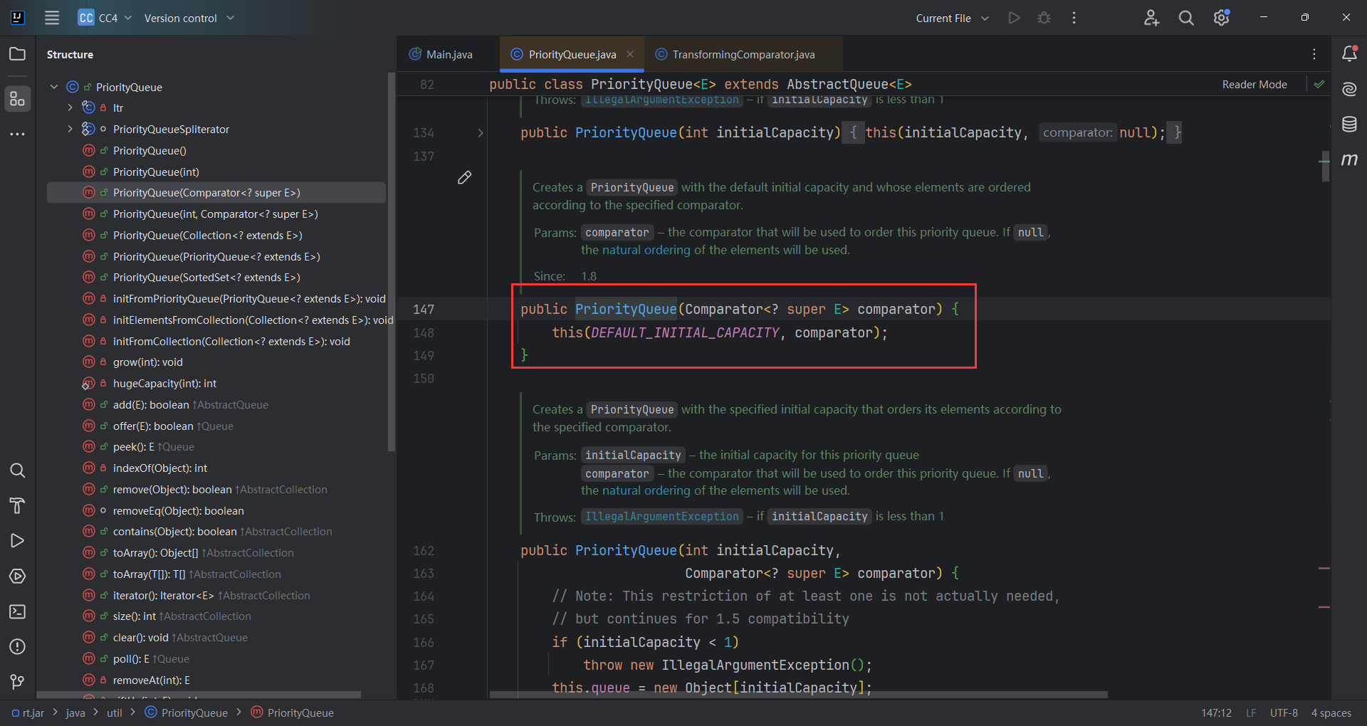
Task: Close the PriorityQueue.java tab
Action: pyautogui.click(x=630, y=54)
